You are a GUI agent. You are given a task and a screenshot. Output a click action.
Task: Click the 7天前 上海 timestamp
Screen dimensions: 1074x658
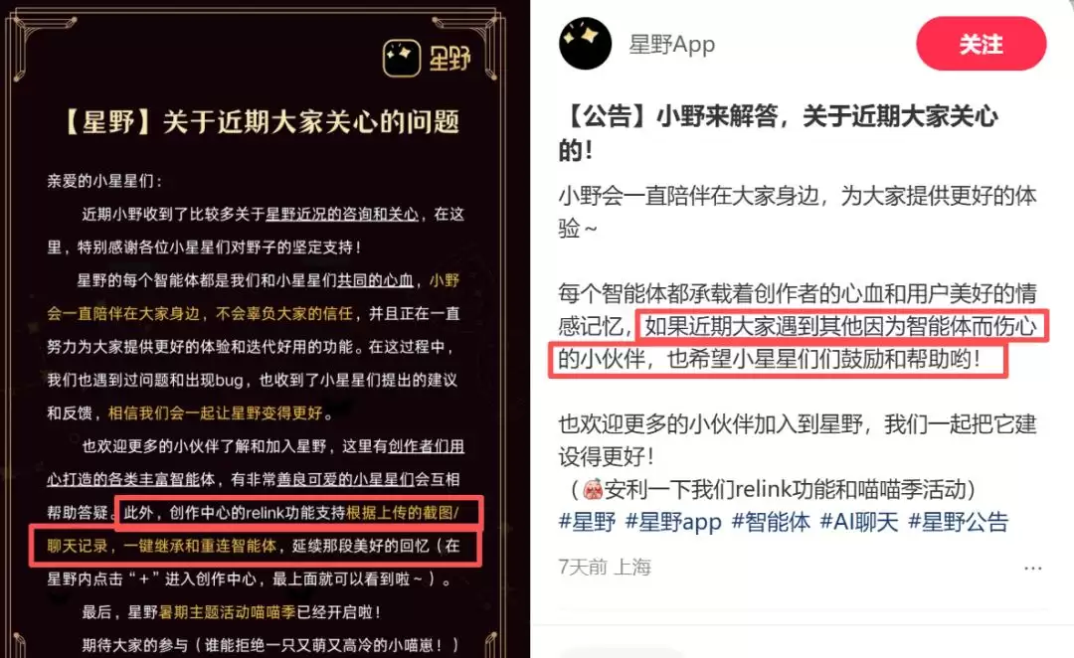[605, 567]
